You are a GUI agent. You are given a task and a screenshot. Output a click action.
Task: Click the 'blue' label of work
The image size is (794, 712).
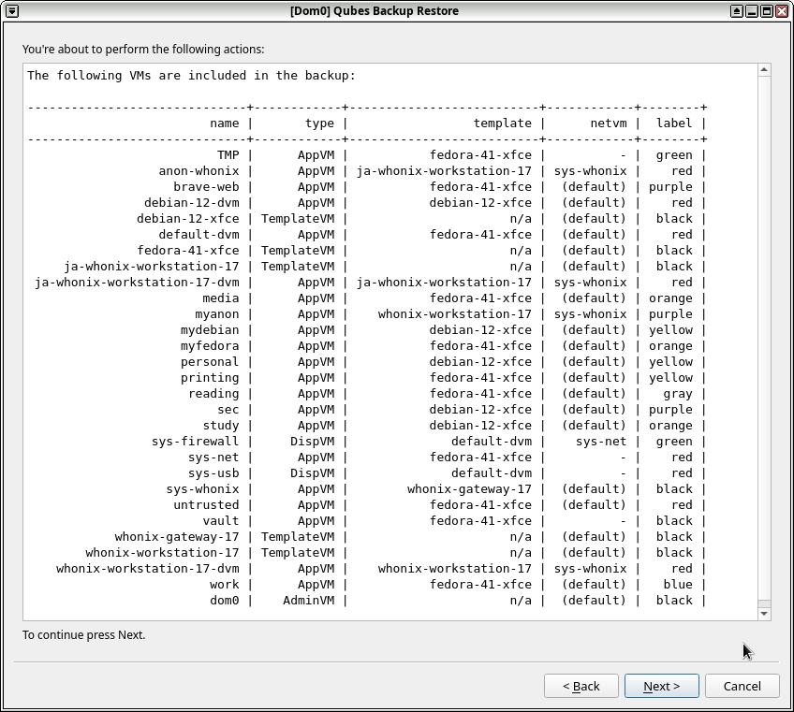(x=678, y=585)
